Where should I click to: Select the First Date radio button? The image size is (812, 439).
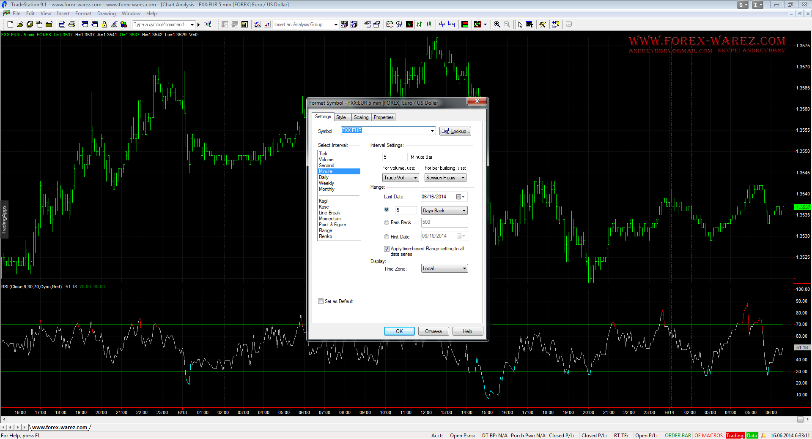tap(387, 237)
